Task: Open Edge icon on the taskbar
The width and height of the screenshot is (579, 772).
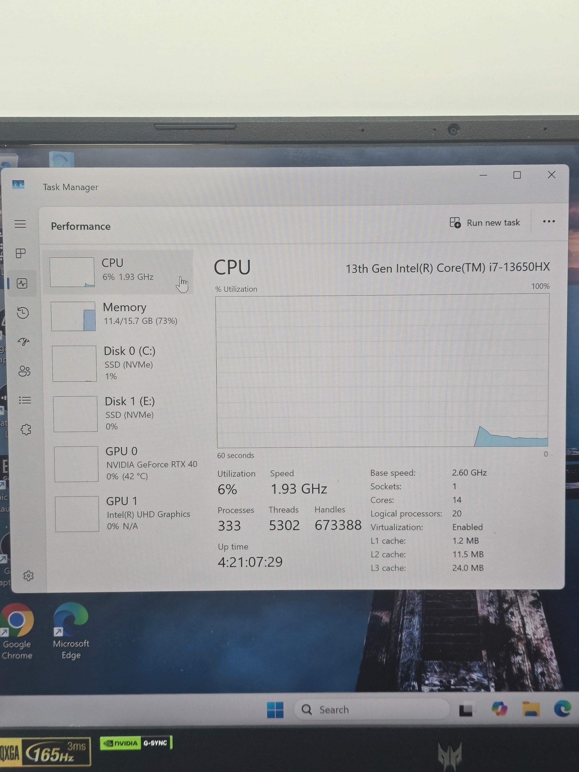Action: click(x=563, y=708)
